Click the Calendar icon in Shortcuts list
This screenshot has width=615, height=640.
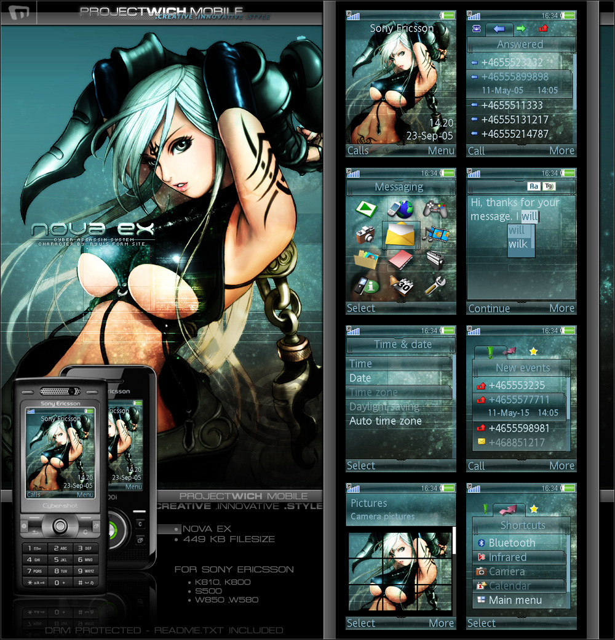coord(481,586)
